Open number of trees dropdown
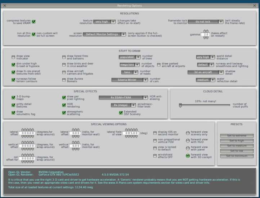This screenshot has height=198, width=260. pos(130,57)
